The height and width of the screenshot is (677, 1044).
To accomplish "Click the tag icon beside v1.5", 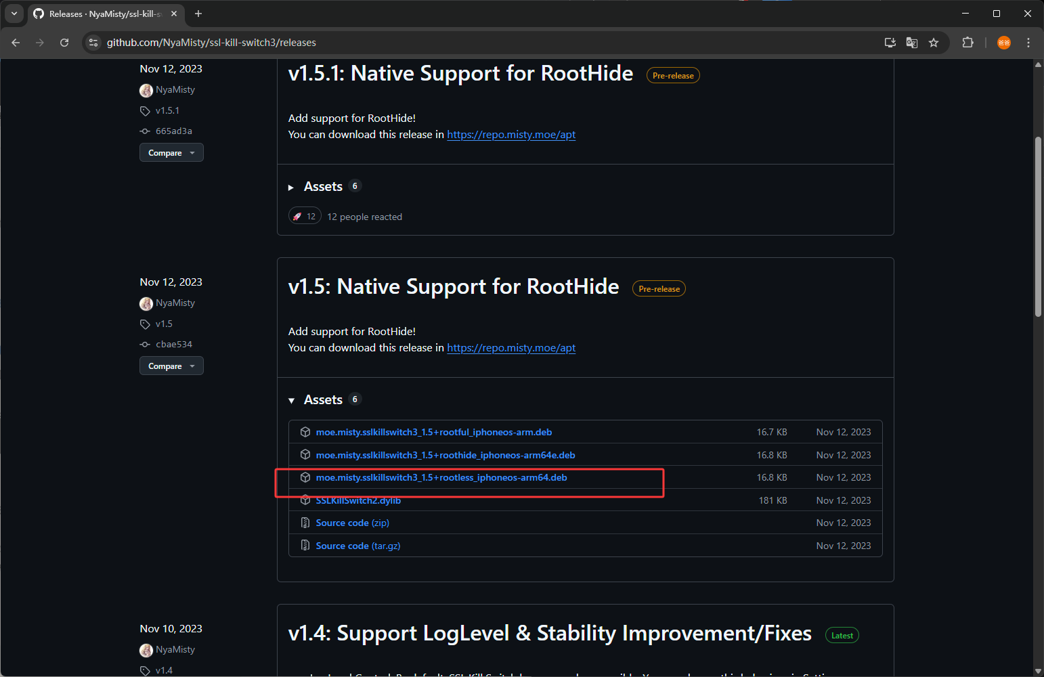I will 145,324.
